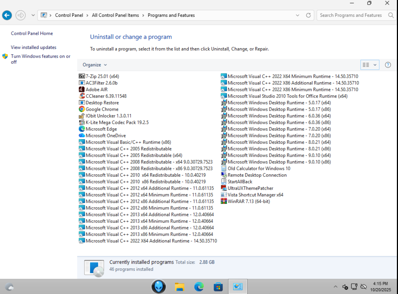398x294 pixels.
Task: Click the Control Panel icon in address bar
Action: tap(44, 15)
